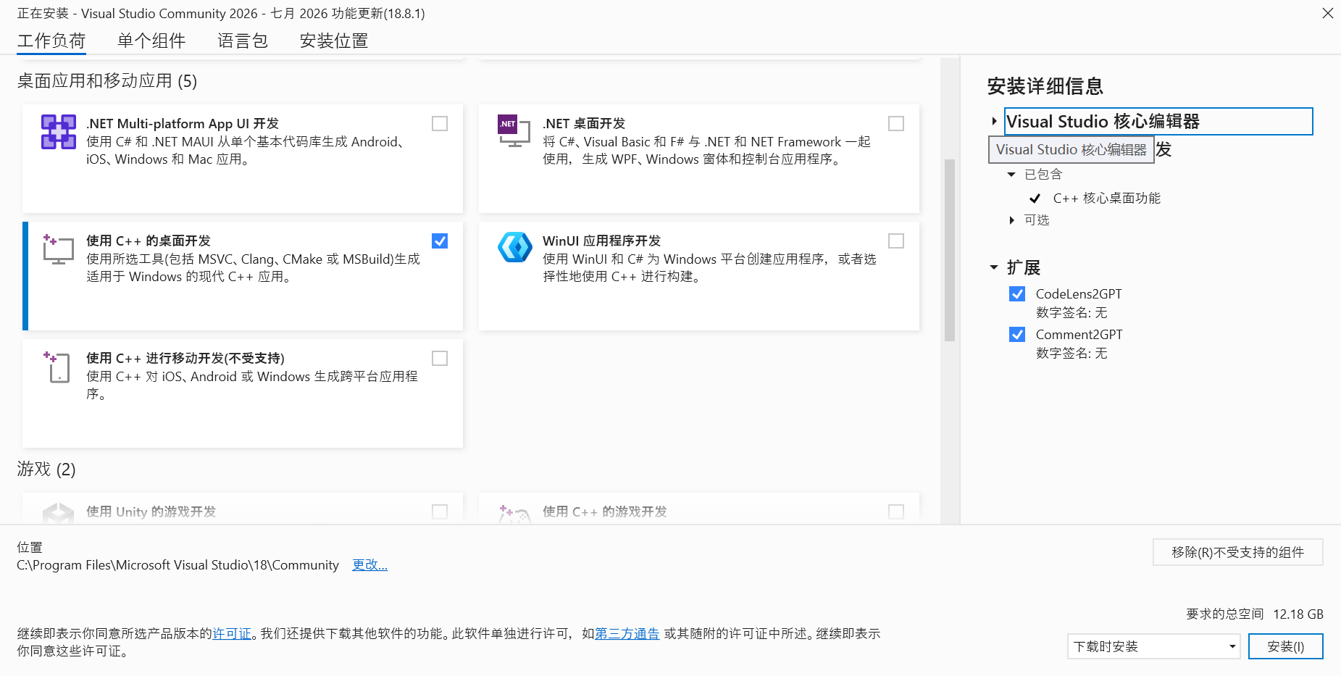Switch to the 语言包 tab
1341x676 pixels.
243,41
